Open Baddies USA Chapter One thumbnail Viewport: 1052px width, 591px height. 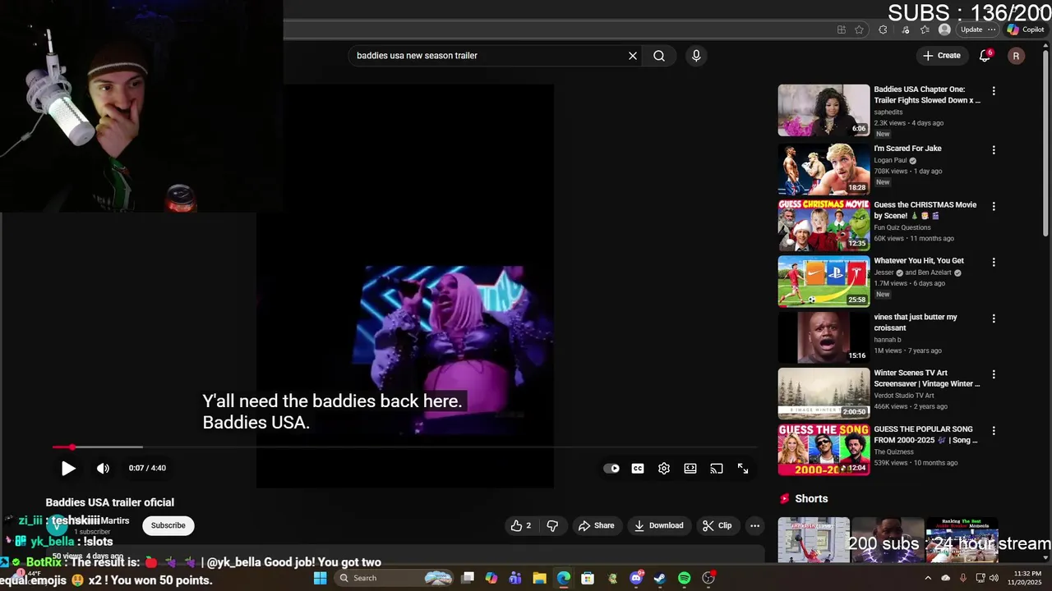tap(824, 110)
